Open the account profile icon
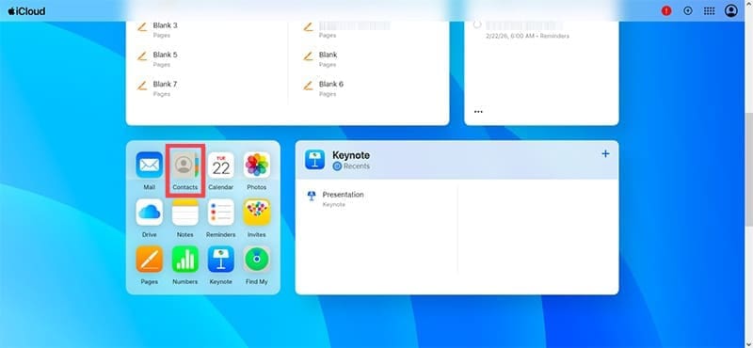Viewport: 753px width, 348px height. coord(731,11)
